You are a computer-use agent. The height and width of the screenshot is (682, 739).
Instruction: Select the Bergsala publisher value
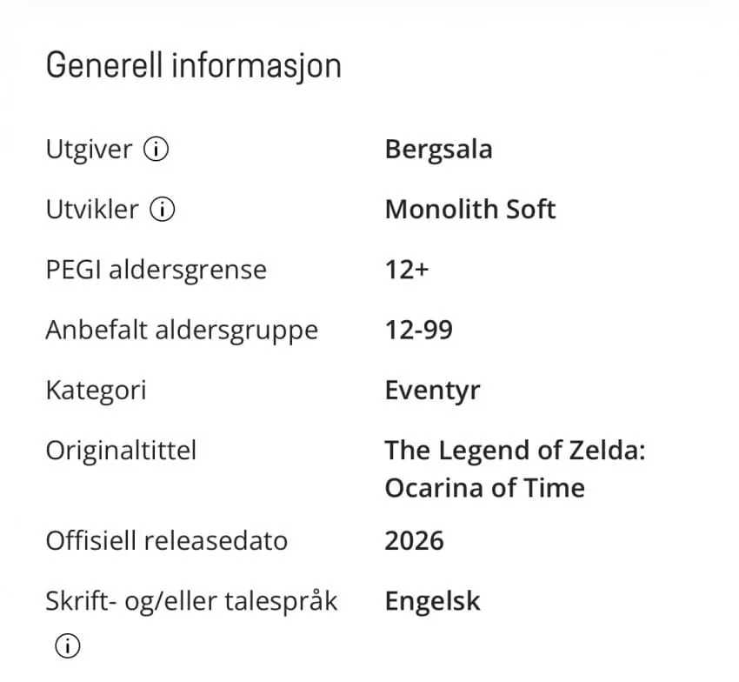438,150
